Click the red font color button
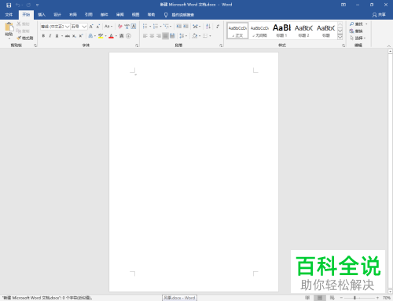The width and height of the screenshot is (393, 301). tap(111, 36)
